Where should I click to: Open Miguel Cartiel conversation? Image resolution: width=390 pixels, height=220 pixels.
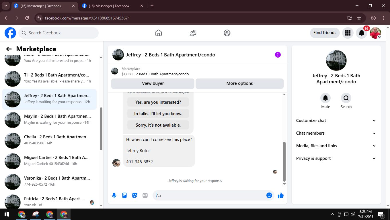pyautogui.click(x=49, y=161)
